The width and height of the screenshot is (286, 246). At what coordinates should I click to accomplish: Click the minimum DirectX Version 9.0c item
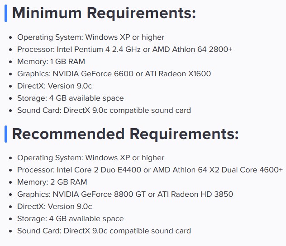pos(55,86)
